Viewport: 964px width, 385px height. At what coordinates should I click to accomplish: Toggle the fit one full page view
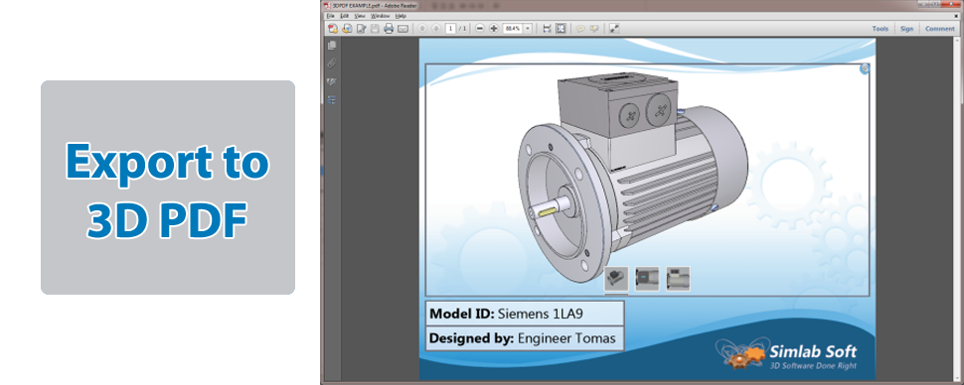coord(561,28)
